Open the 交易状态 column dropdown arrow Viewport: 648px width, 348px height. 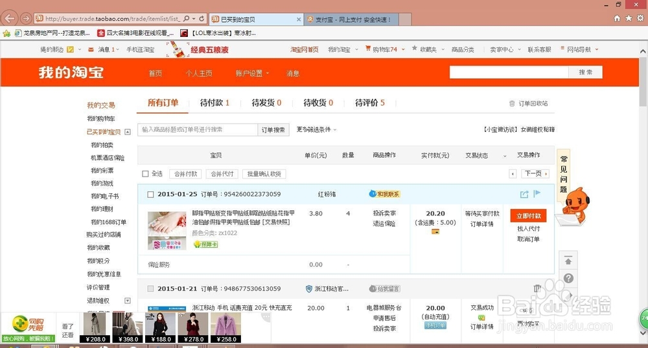(505, 156)
